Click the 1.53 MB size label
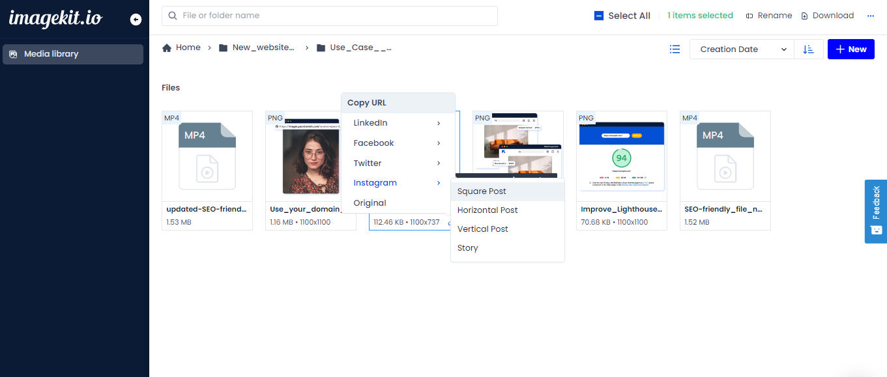The width and height of the screenshot is (887, 377). pyautogui.click(x=179, y=222)
